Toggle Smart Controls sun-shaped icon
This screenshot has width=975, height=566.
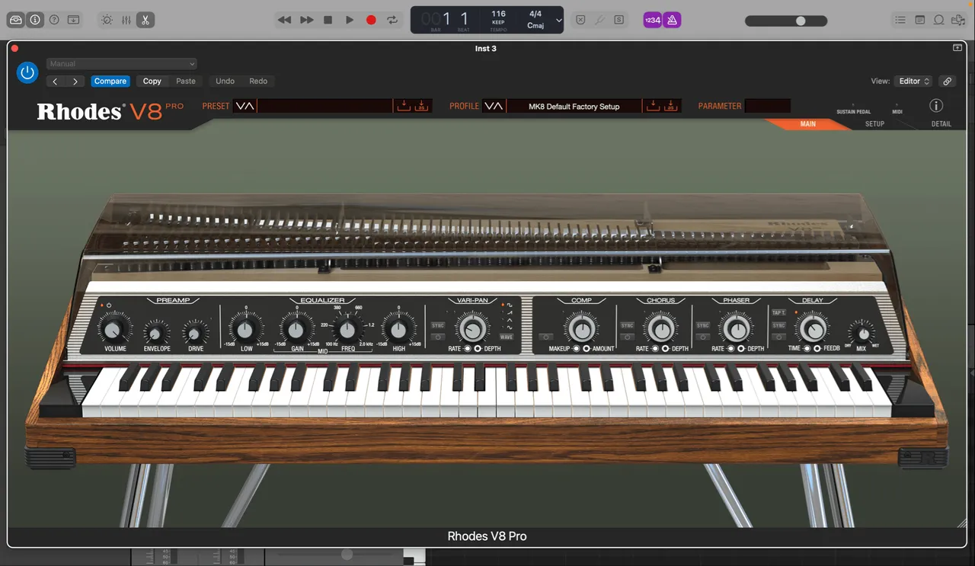point(107,20)
